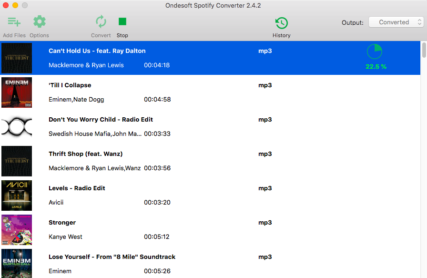Select The Heist album art for Can't Hold Us
Screen dimensions: 427x278
(17, 58)
